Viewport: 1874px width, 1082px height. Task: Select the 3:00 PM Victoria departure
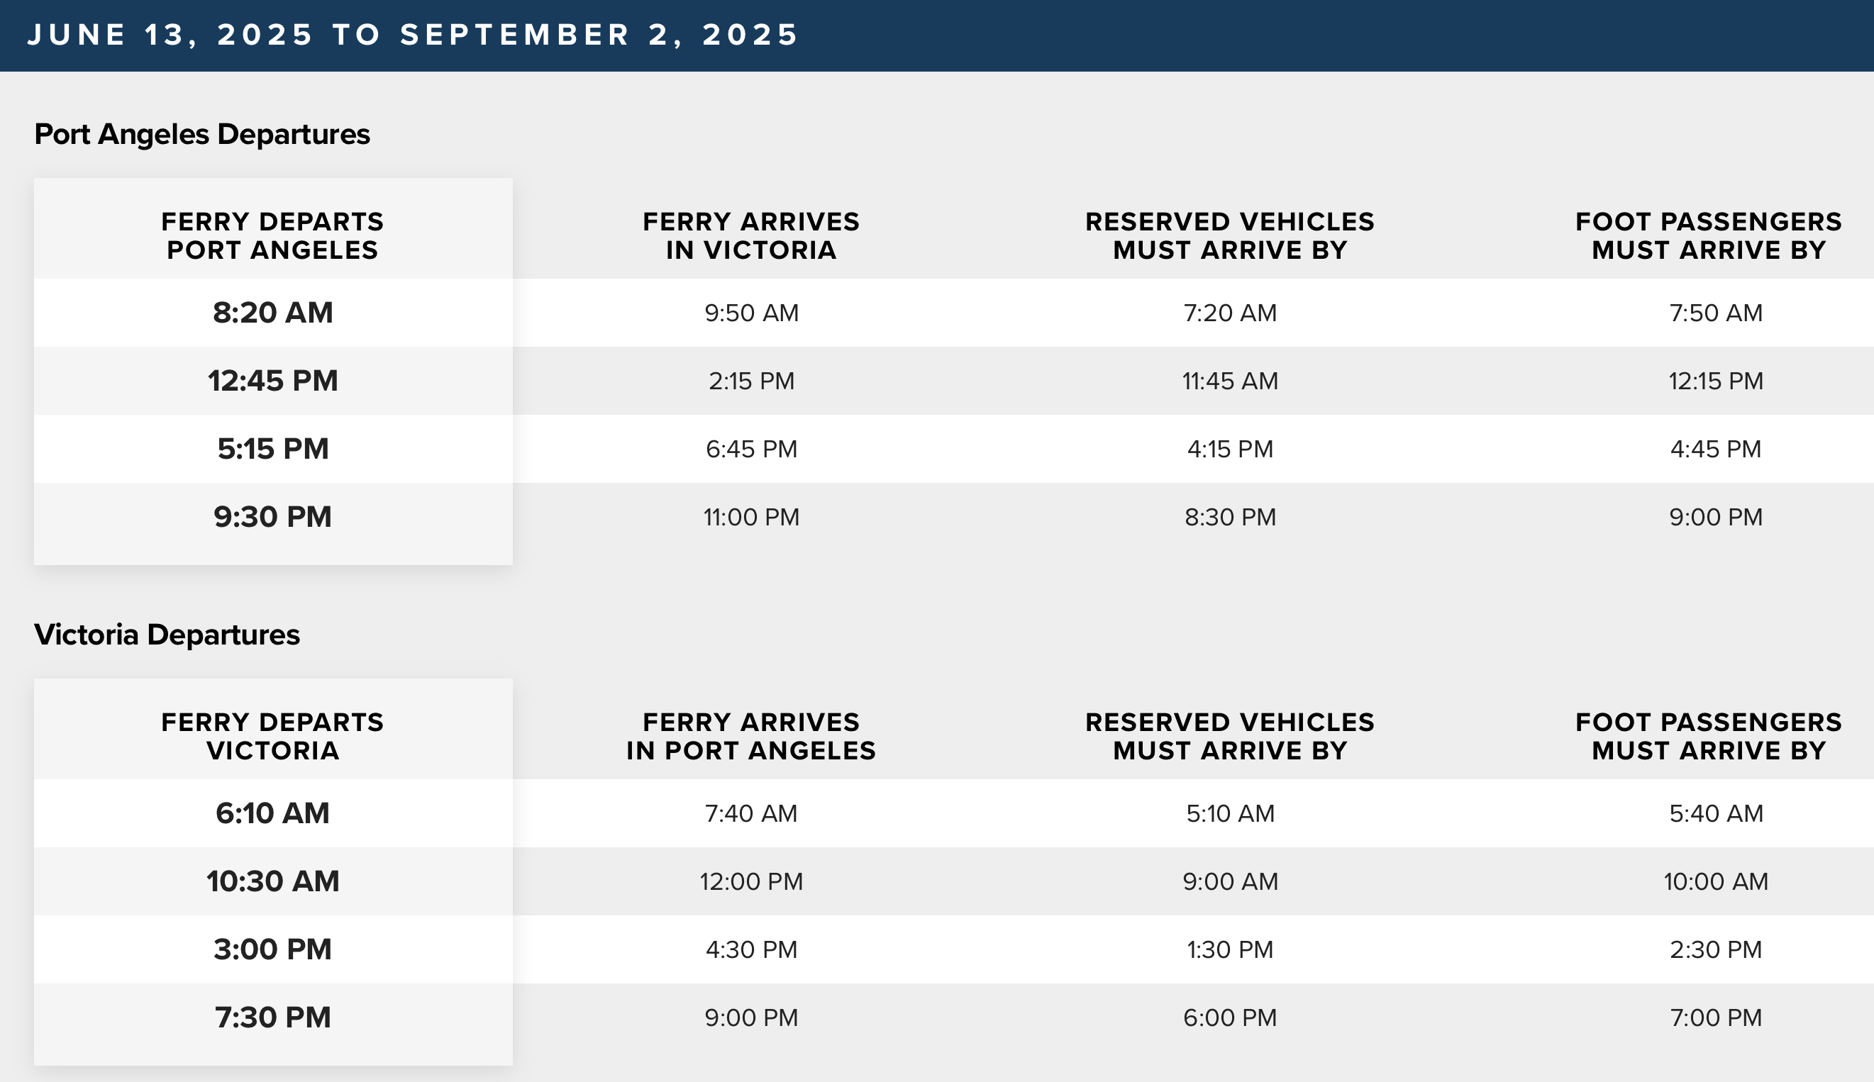click(273, 949)
